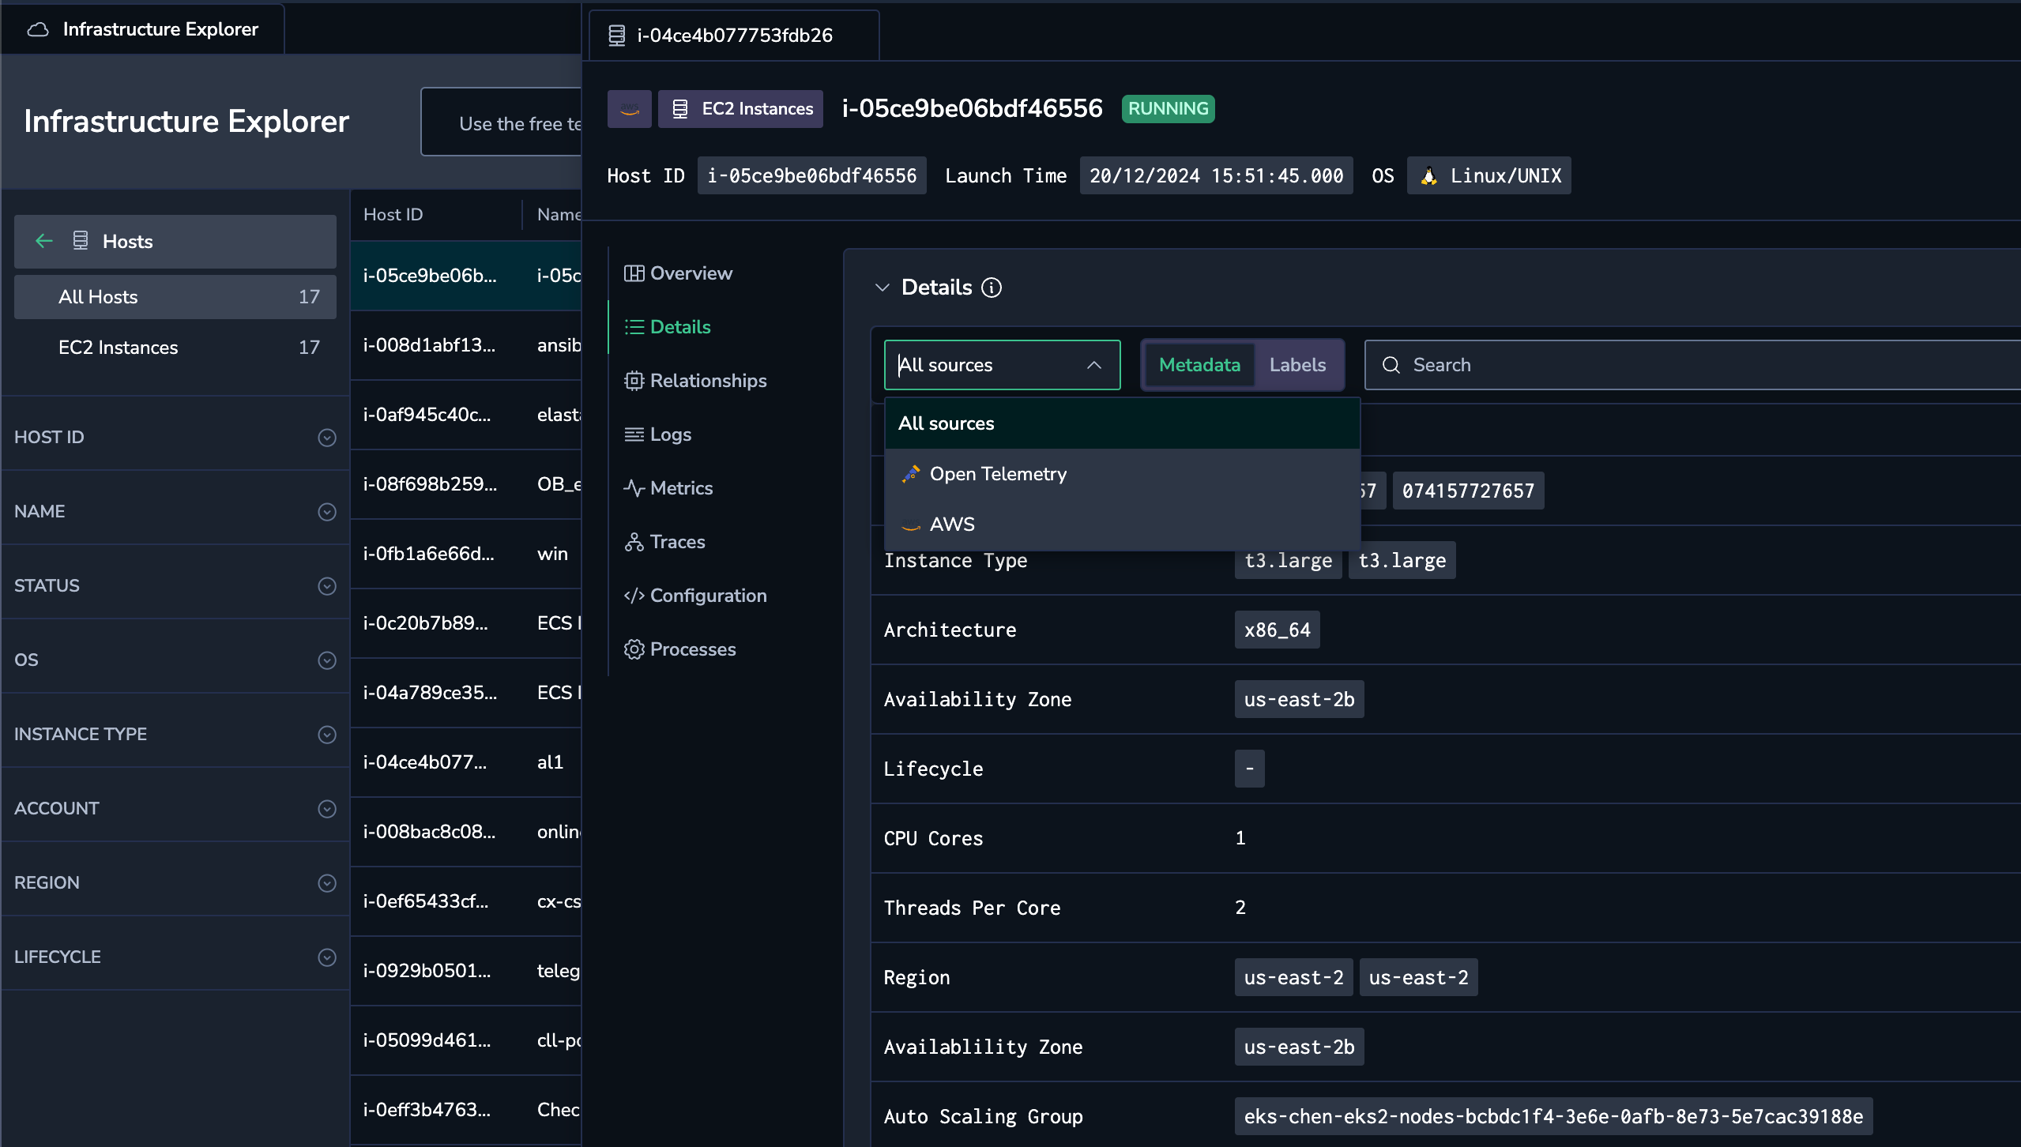This screenshot has width=2021, height=1147.
Task: Open the Overview section
Action: (x=678, y=273)
